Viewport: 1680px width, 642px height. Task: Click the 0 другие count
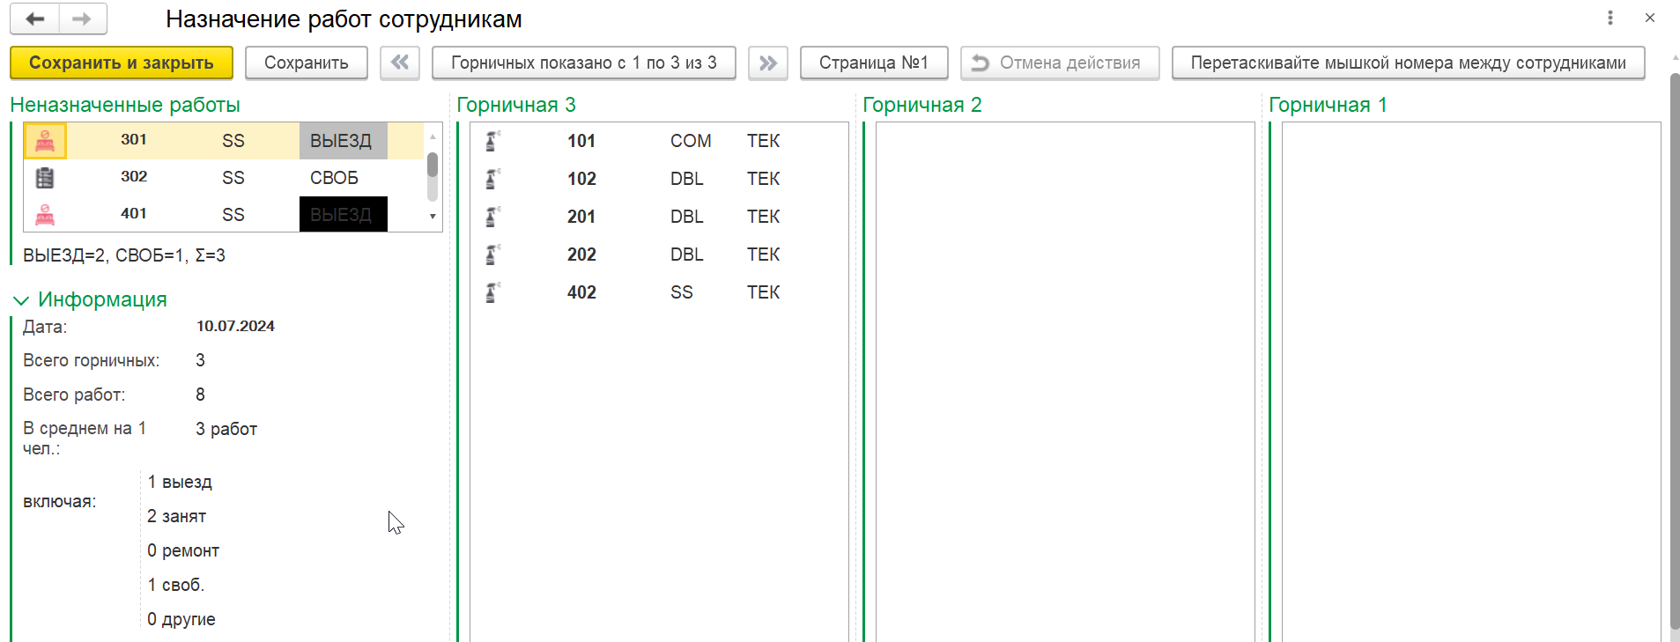181,619
